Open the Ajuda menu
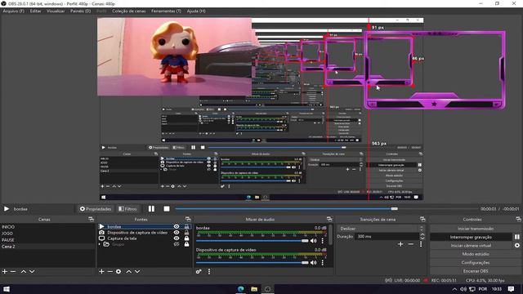This screenshot has height=294, width=523. [x=196, y=11]
